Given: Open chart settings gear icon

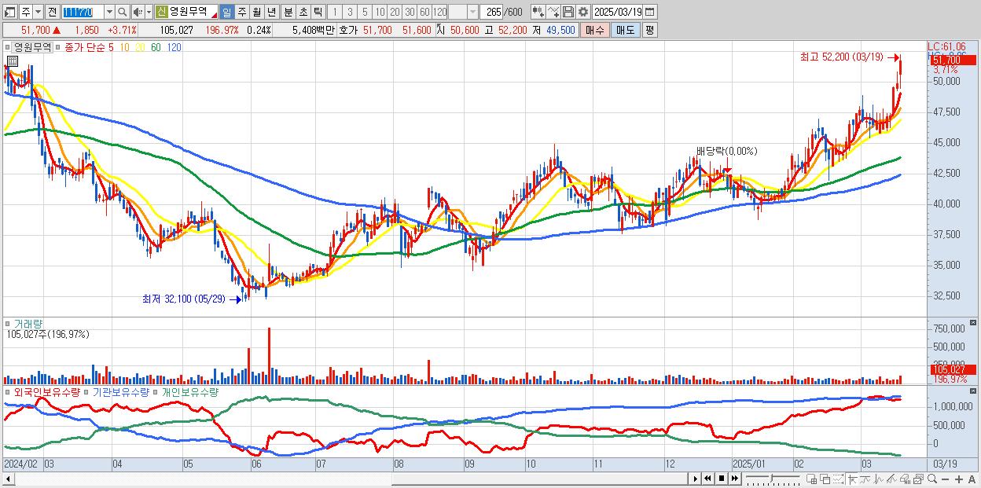Looking at the screenshot, I should click(x=583, y=12).
